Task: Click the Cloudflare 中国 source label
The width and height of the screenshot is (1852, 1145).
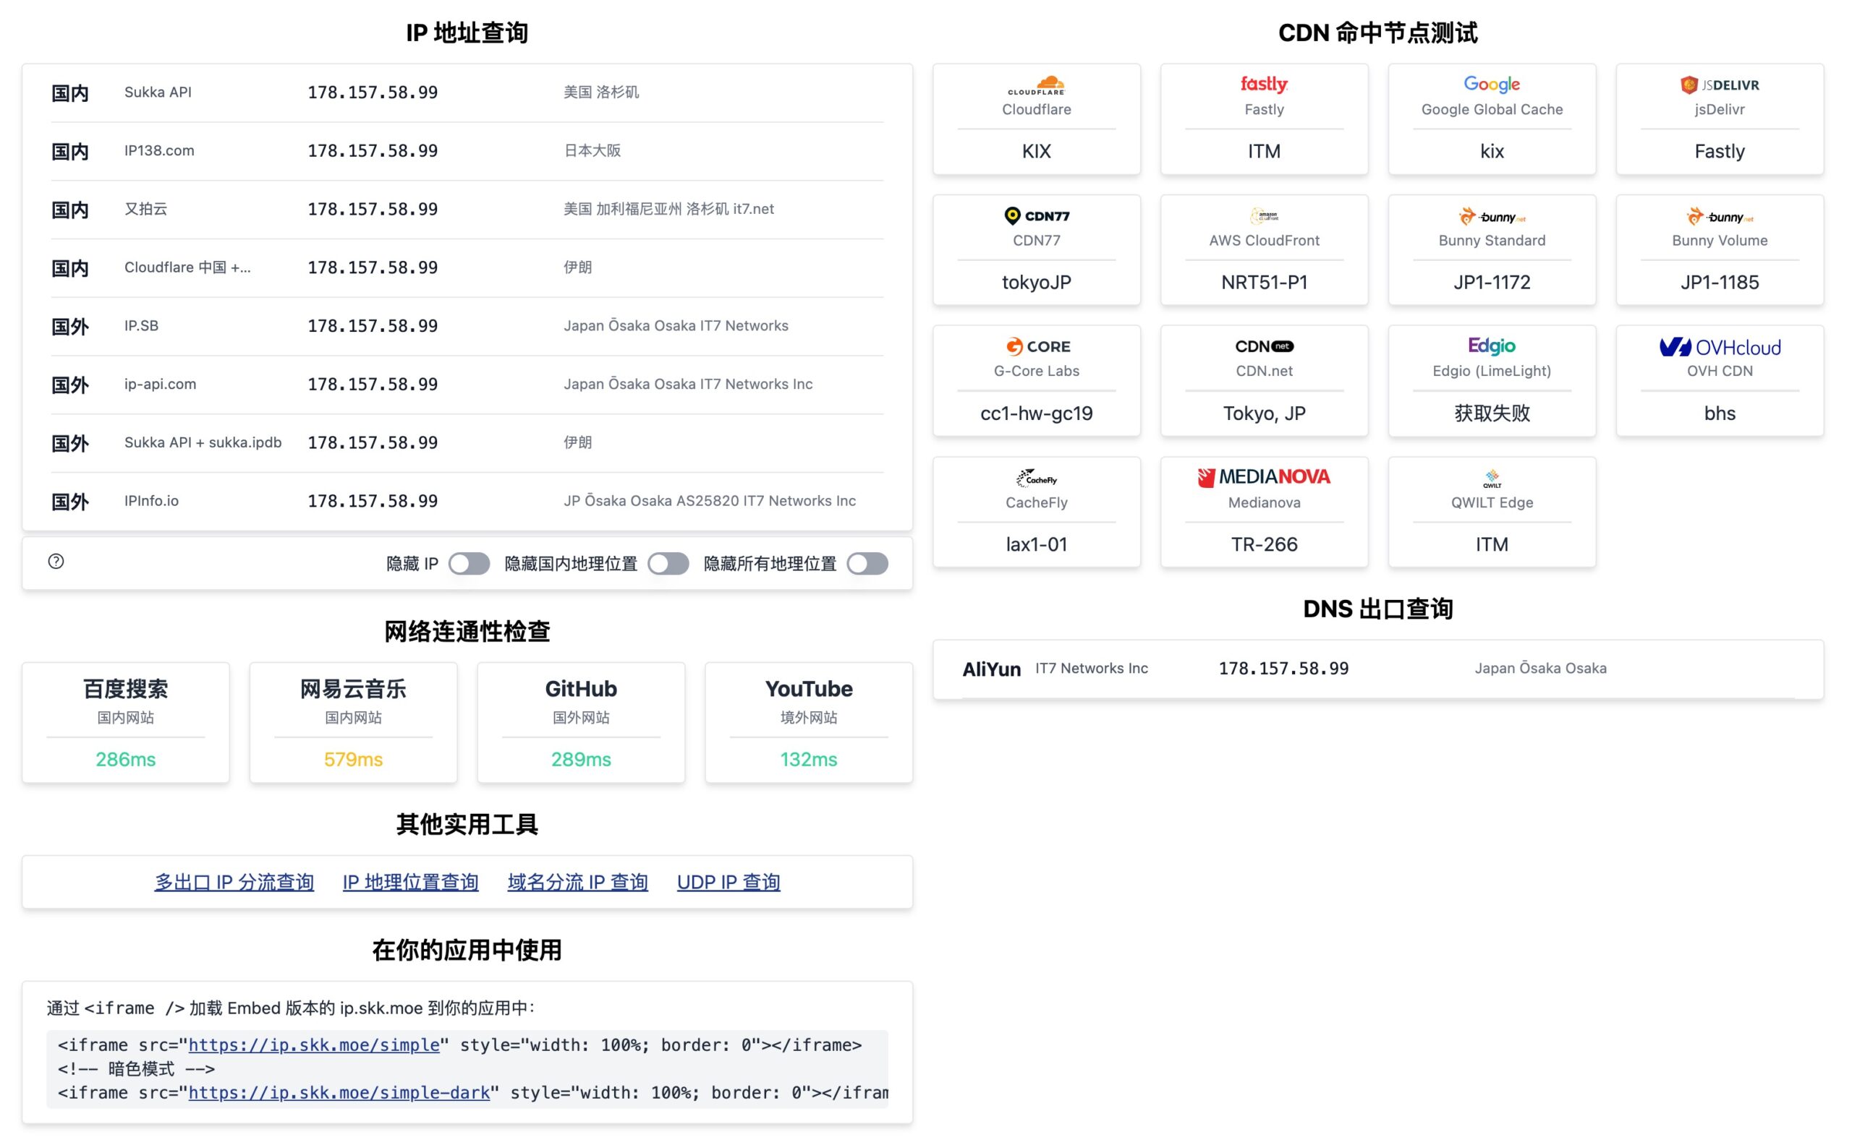Action: 187,267
